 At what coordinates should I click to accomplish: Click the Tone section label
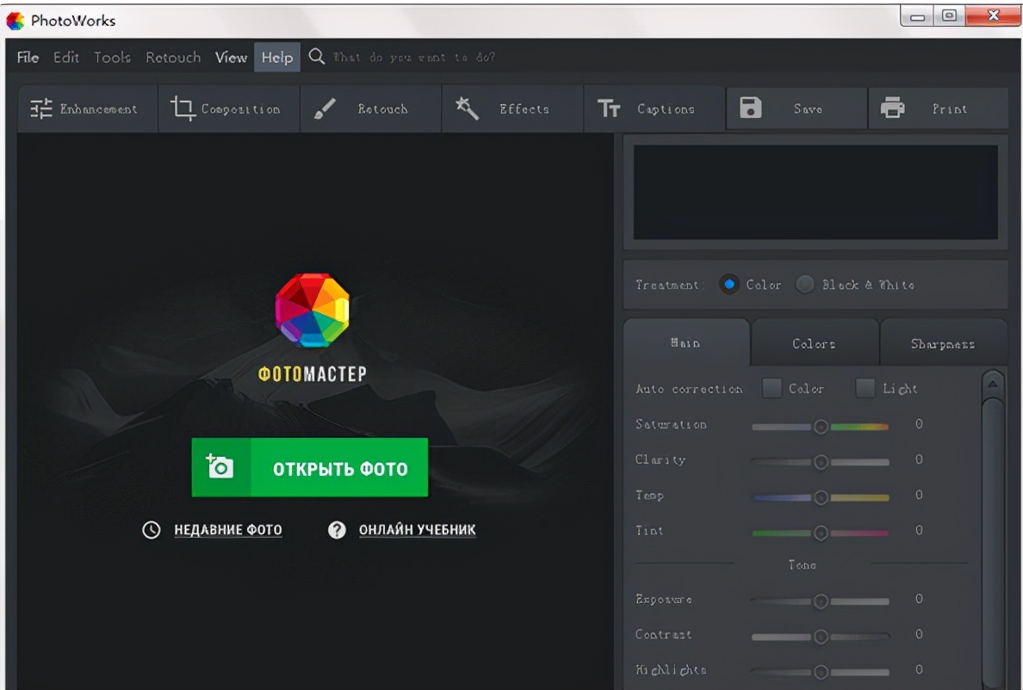[x=803, y=565]
